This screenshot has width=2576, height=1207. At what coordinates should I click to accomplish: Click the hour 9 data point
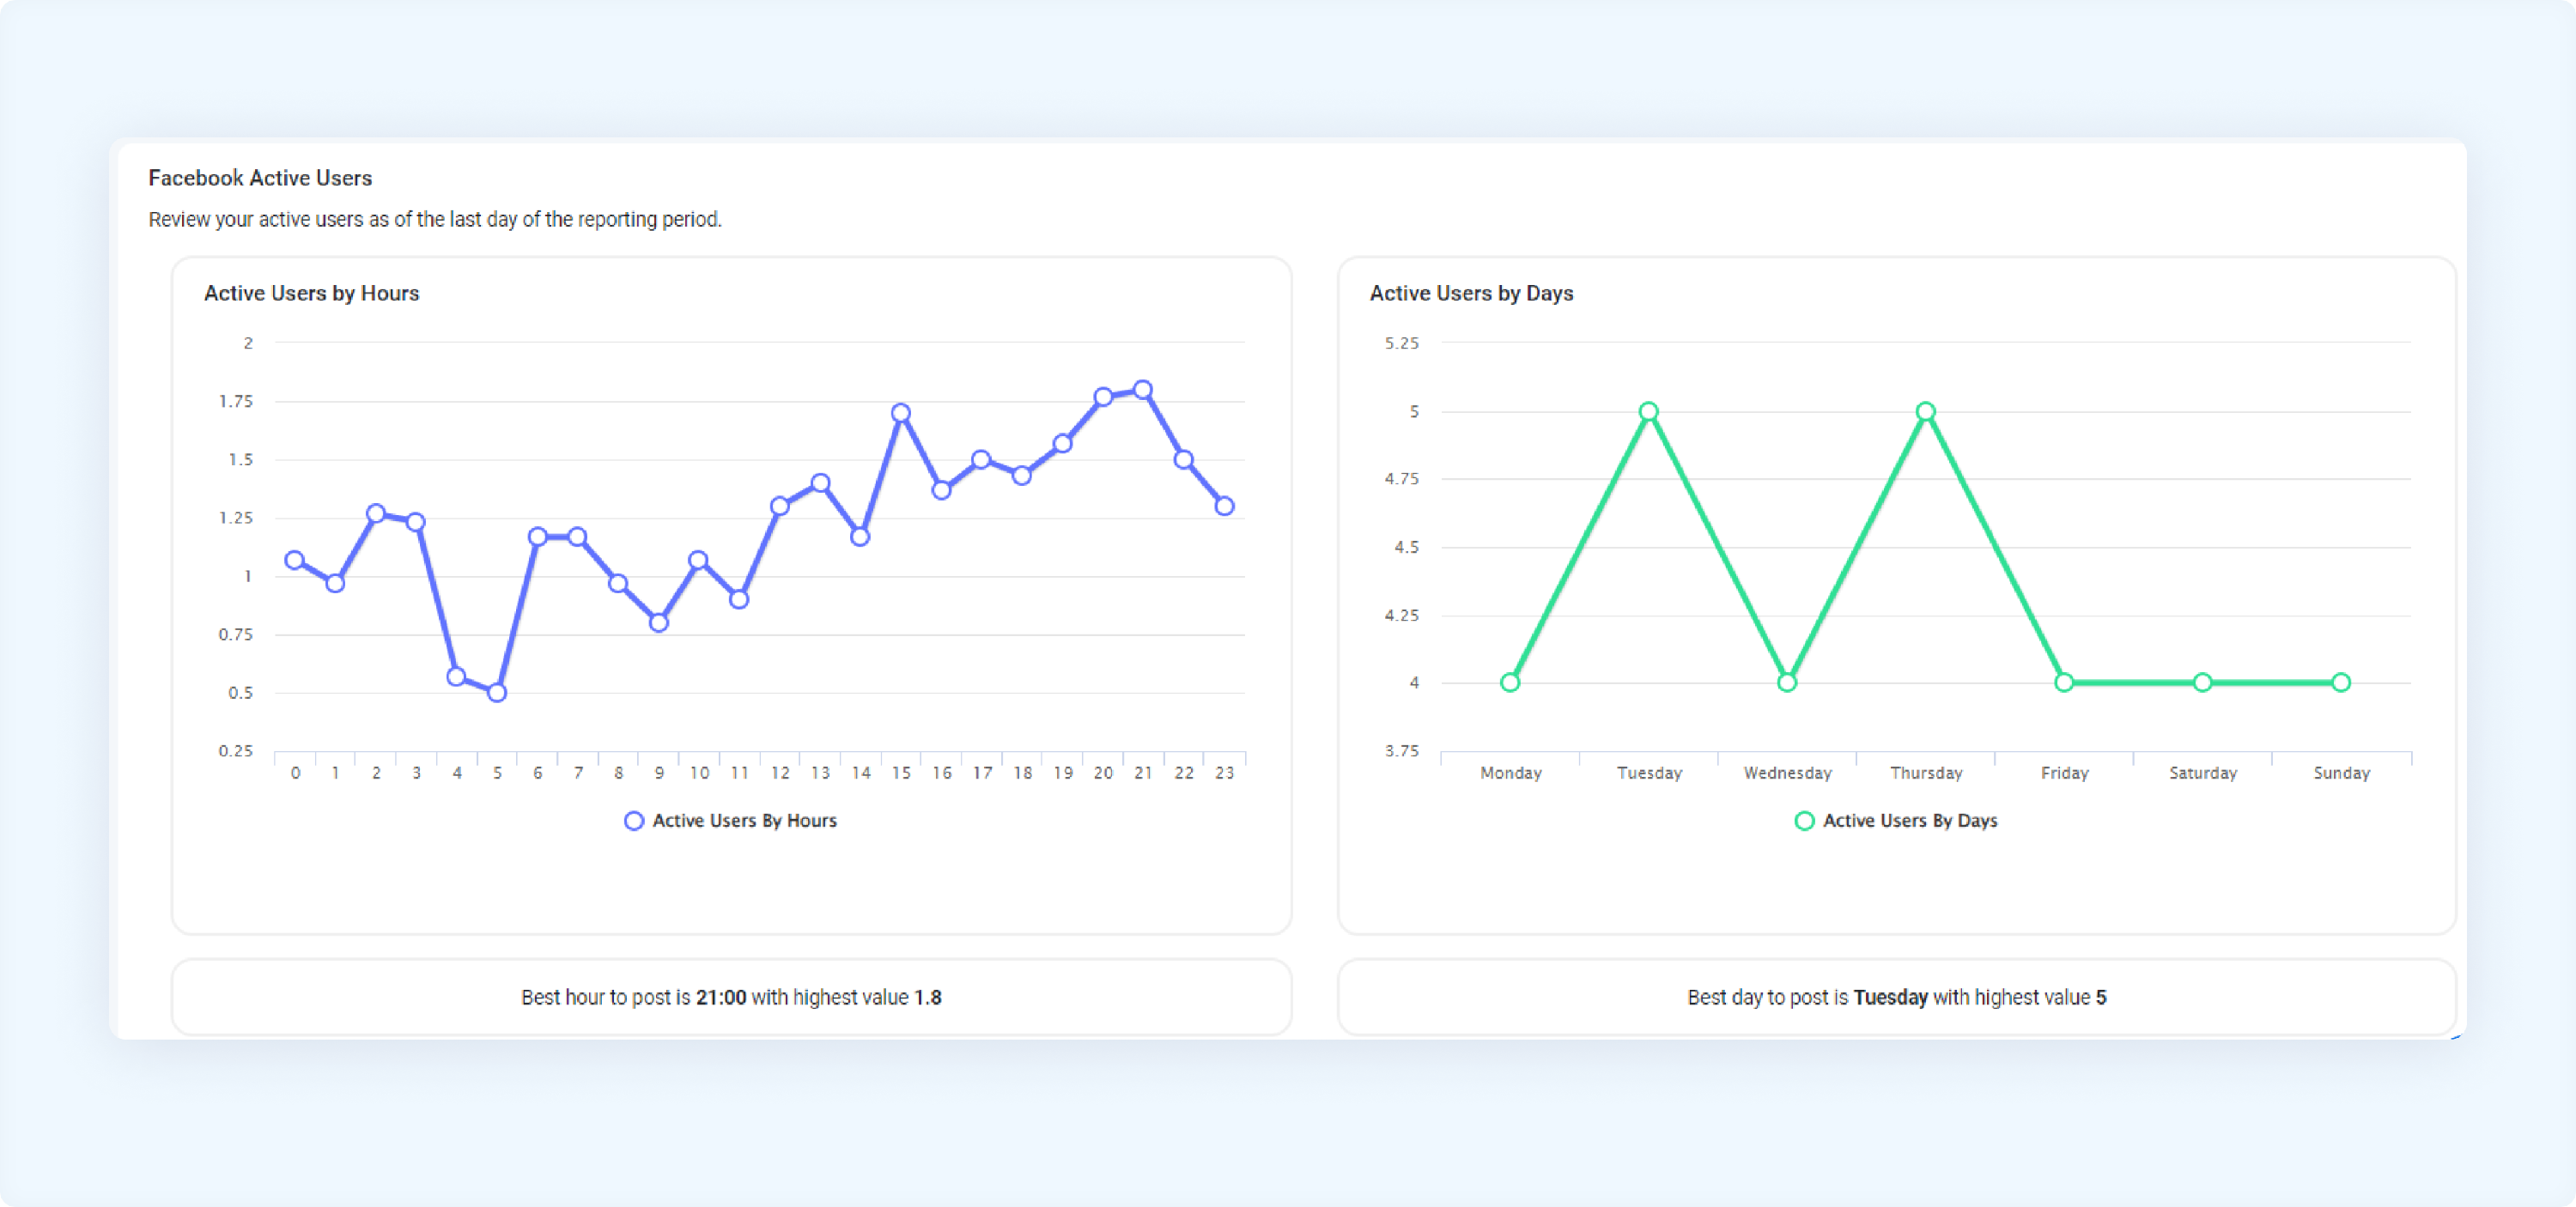pyautogui.click(x=659, y=622)
